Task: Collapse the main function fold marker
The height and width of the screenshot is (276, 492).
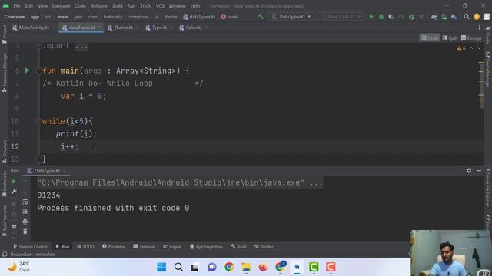Action: click(x=38, y=71)
